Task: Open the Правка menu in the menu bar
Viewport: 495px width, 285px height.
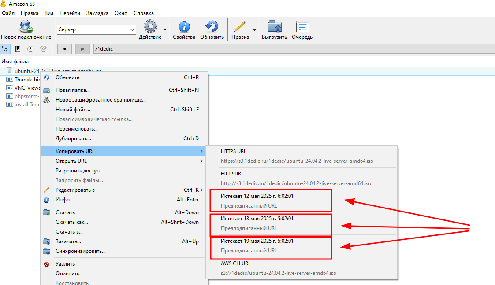Action: (30, 13)
